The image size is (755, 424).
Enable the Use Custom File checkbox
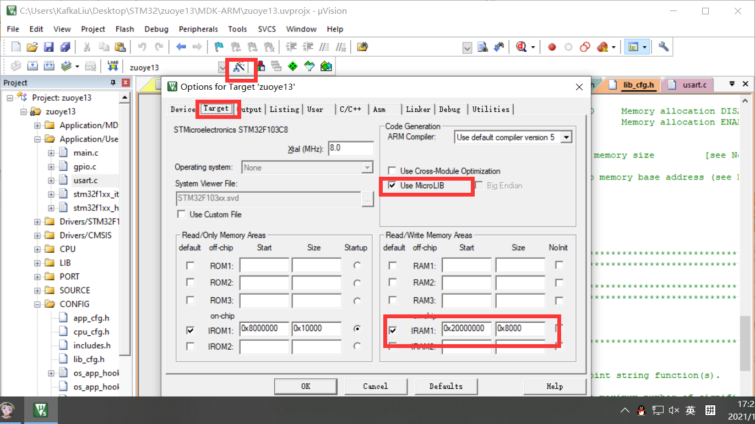click(181, 214)
